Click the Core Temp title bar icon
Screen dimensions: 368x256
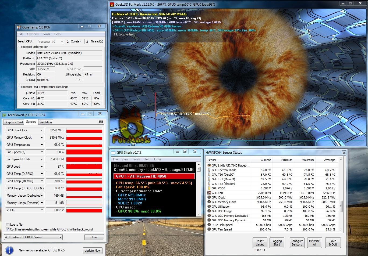[19, 27]
